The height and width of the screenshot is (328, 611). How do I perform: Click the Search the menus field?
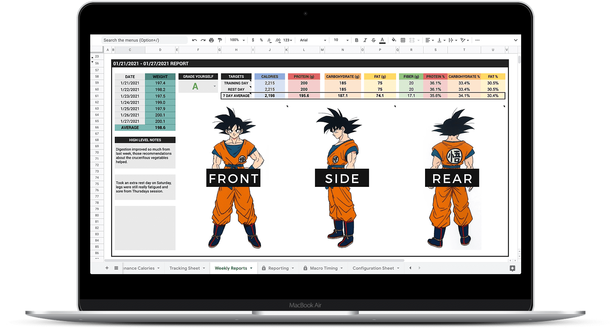(x=144, y=40)
